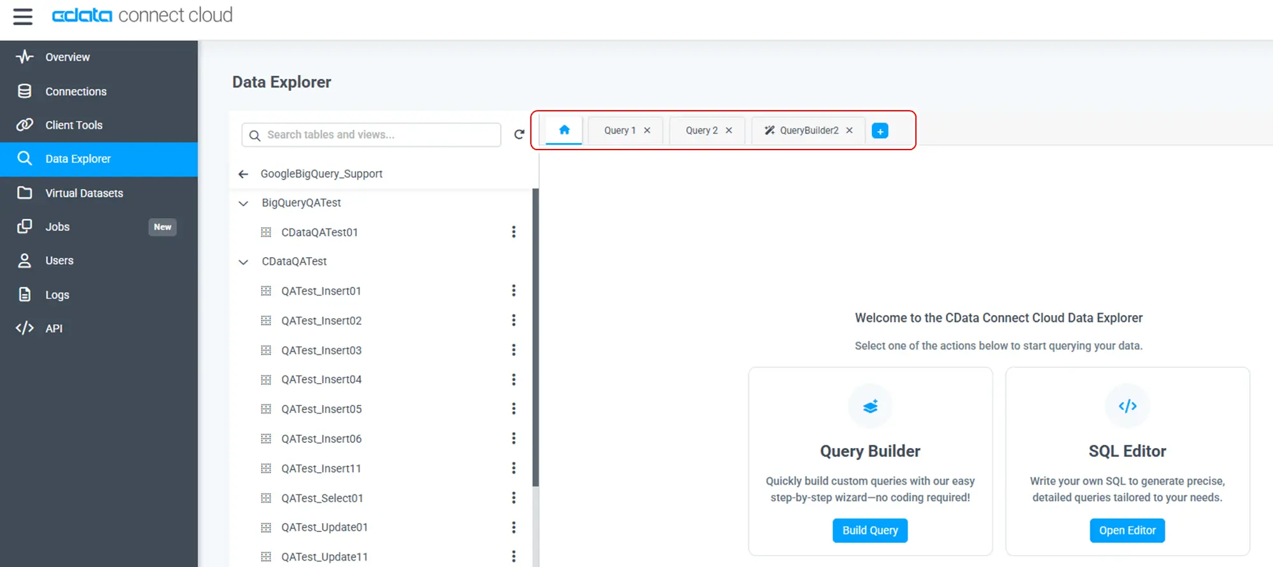Open Client Tools page
Viewport: 1273px width, 567px height.
[99, 125]
